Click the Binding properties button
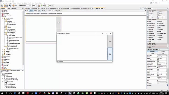This screenshot has width=169, height=95. click(163, 51)
